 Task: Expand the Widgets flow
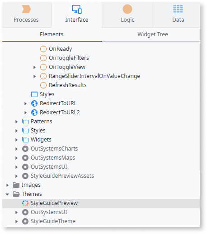coord(16,140)
